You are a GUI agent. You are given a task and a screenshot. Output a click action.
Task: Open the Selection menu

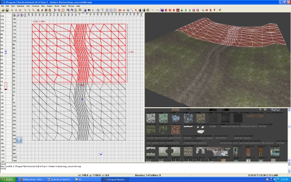click(x=20, y=6)
